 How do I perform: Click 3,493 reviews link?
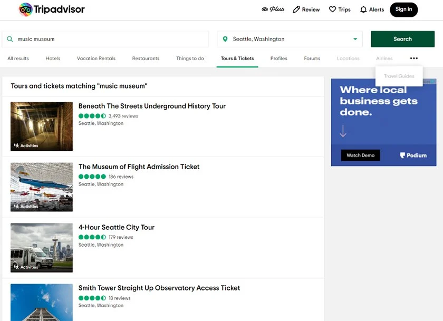pyautogui.click(x=123, y=116)
